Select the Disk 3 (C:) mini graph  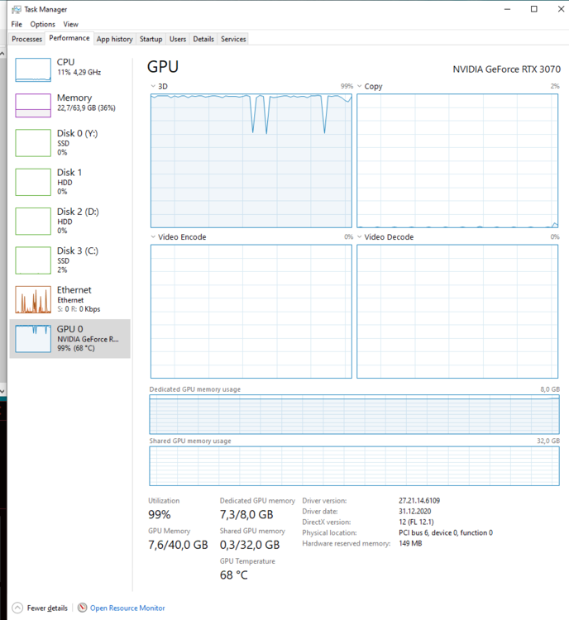[x=33, y=260]
